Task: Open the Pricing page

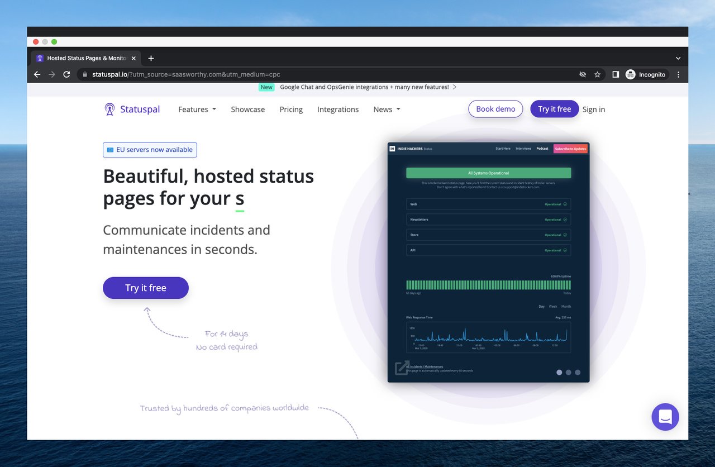Action: (x=291, y=109)
